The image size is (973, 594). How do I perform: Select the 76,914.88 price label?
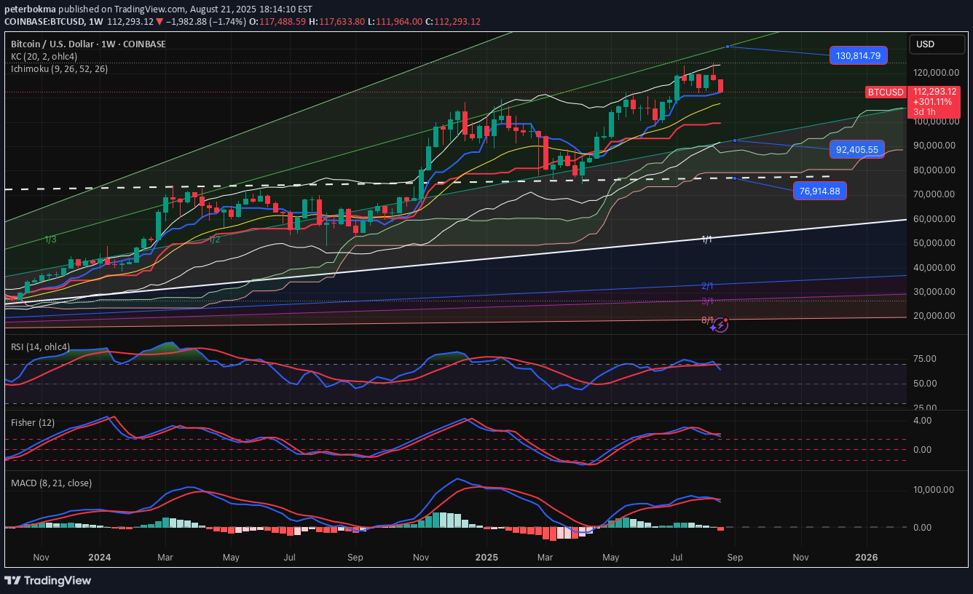pyautogui.click(x=820, y=191)
